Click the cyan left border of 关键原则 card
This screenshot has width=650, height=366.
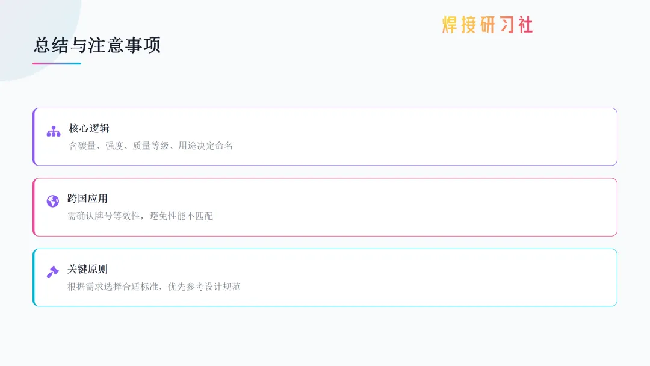coord(34,278)
